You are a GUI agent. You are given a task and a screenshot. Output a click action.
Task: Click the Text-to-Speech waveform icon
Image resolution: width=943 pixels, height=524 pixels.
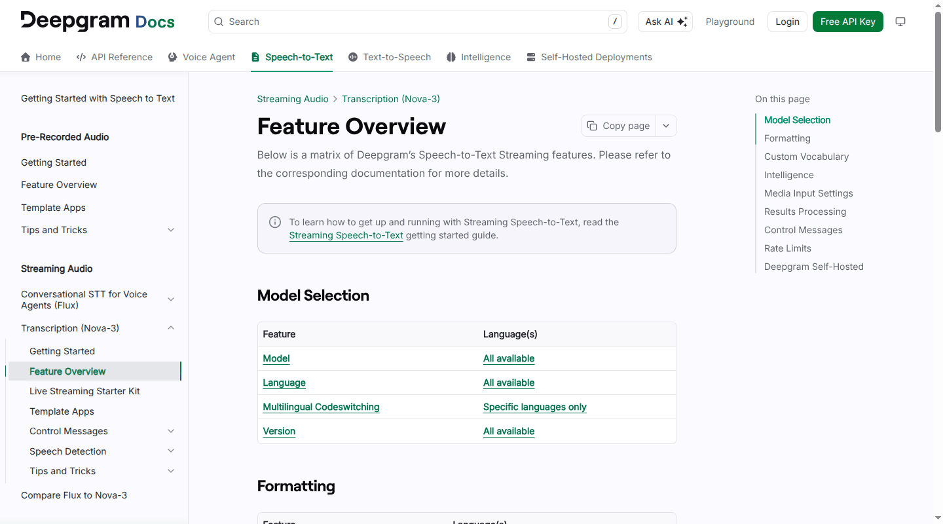(x=353, y=57)
